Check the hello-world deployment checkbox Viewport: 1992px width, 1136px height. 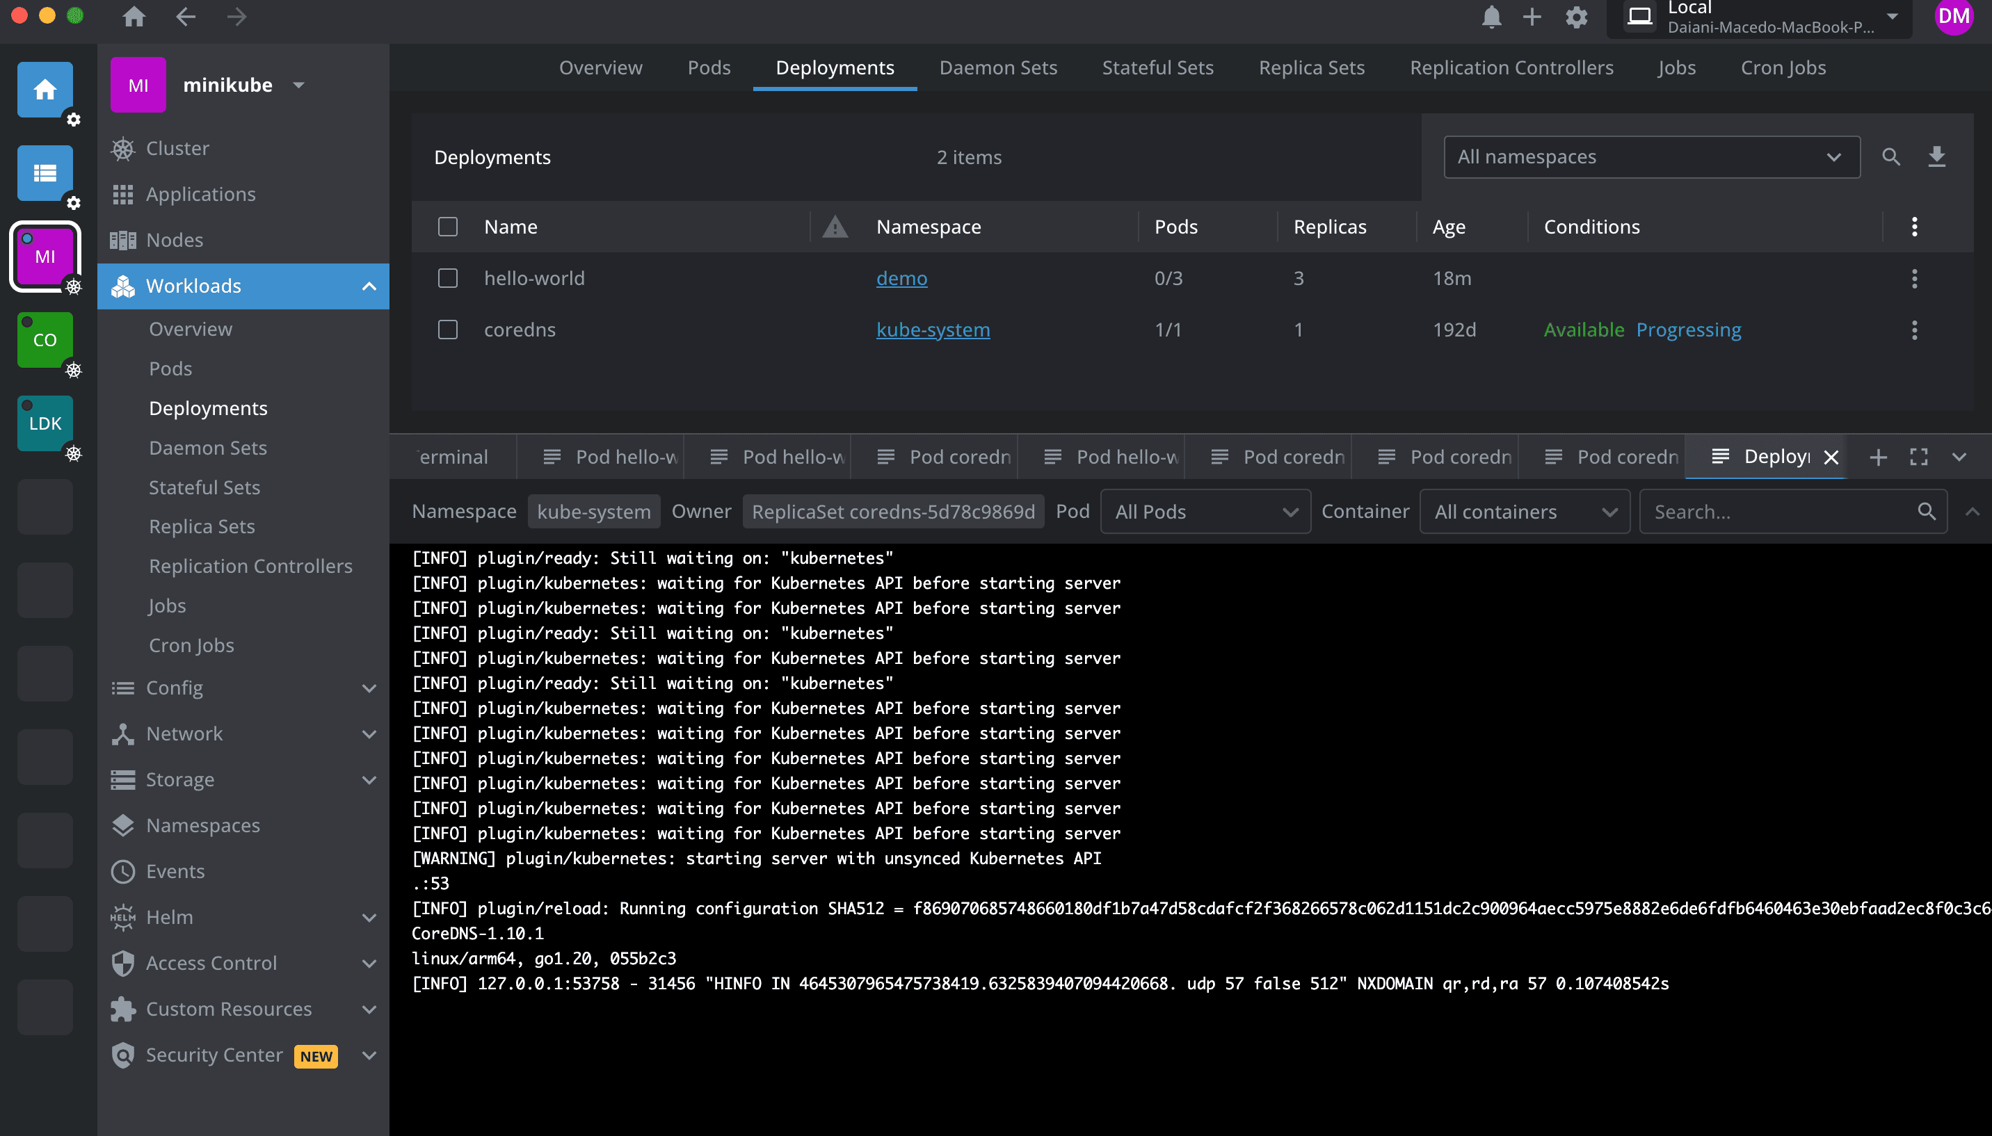[x=448, y=278]
